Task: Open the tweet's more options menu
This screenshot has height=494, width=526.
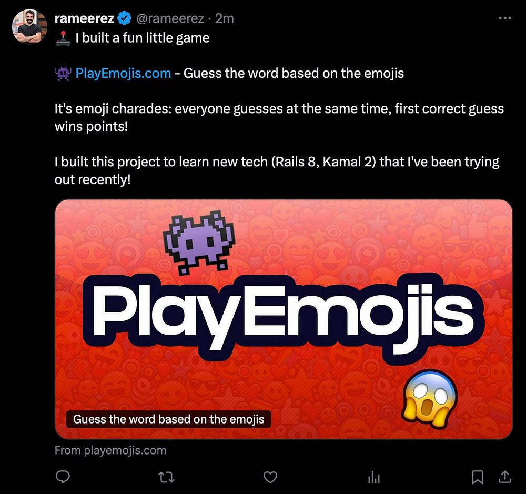Action: click(x=504, y=18)
